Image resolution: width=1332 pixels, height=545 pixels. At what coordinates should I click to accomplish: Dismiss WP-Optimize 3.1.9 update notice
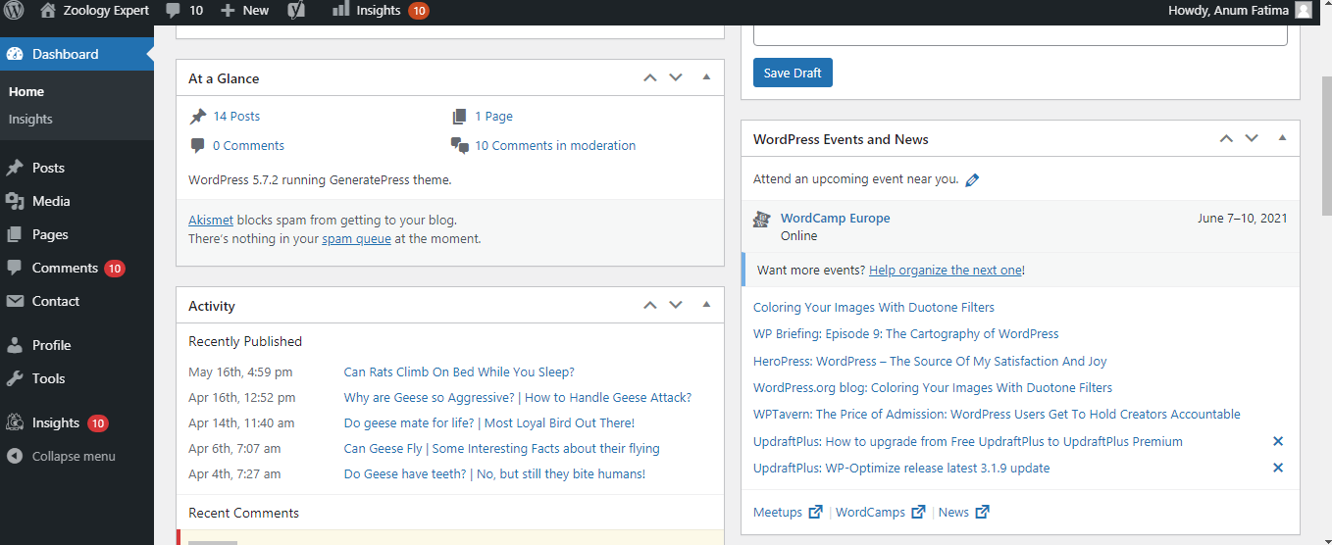point(1278,468)
